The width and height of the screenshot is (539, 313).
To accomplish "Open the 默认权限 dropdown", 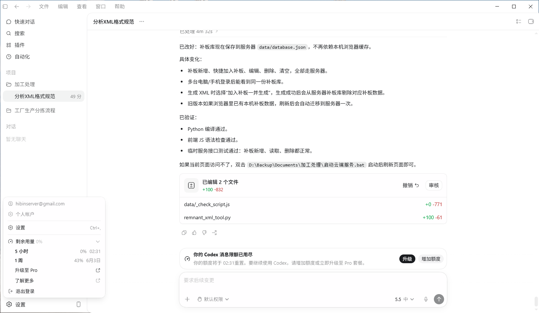I will (x=213, y=299).
